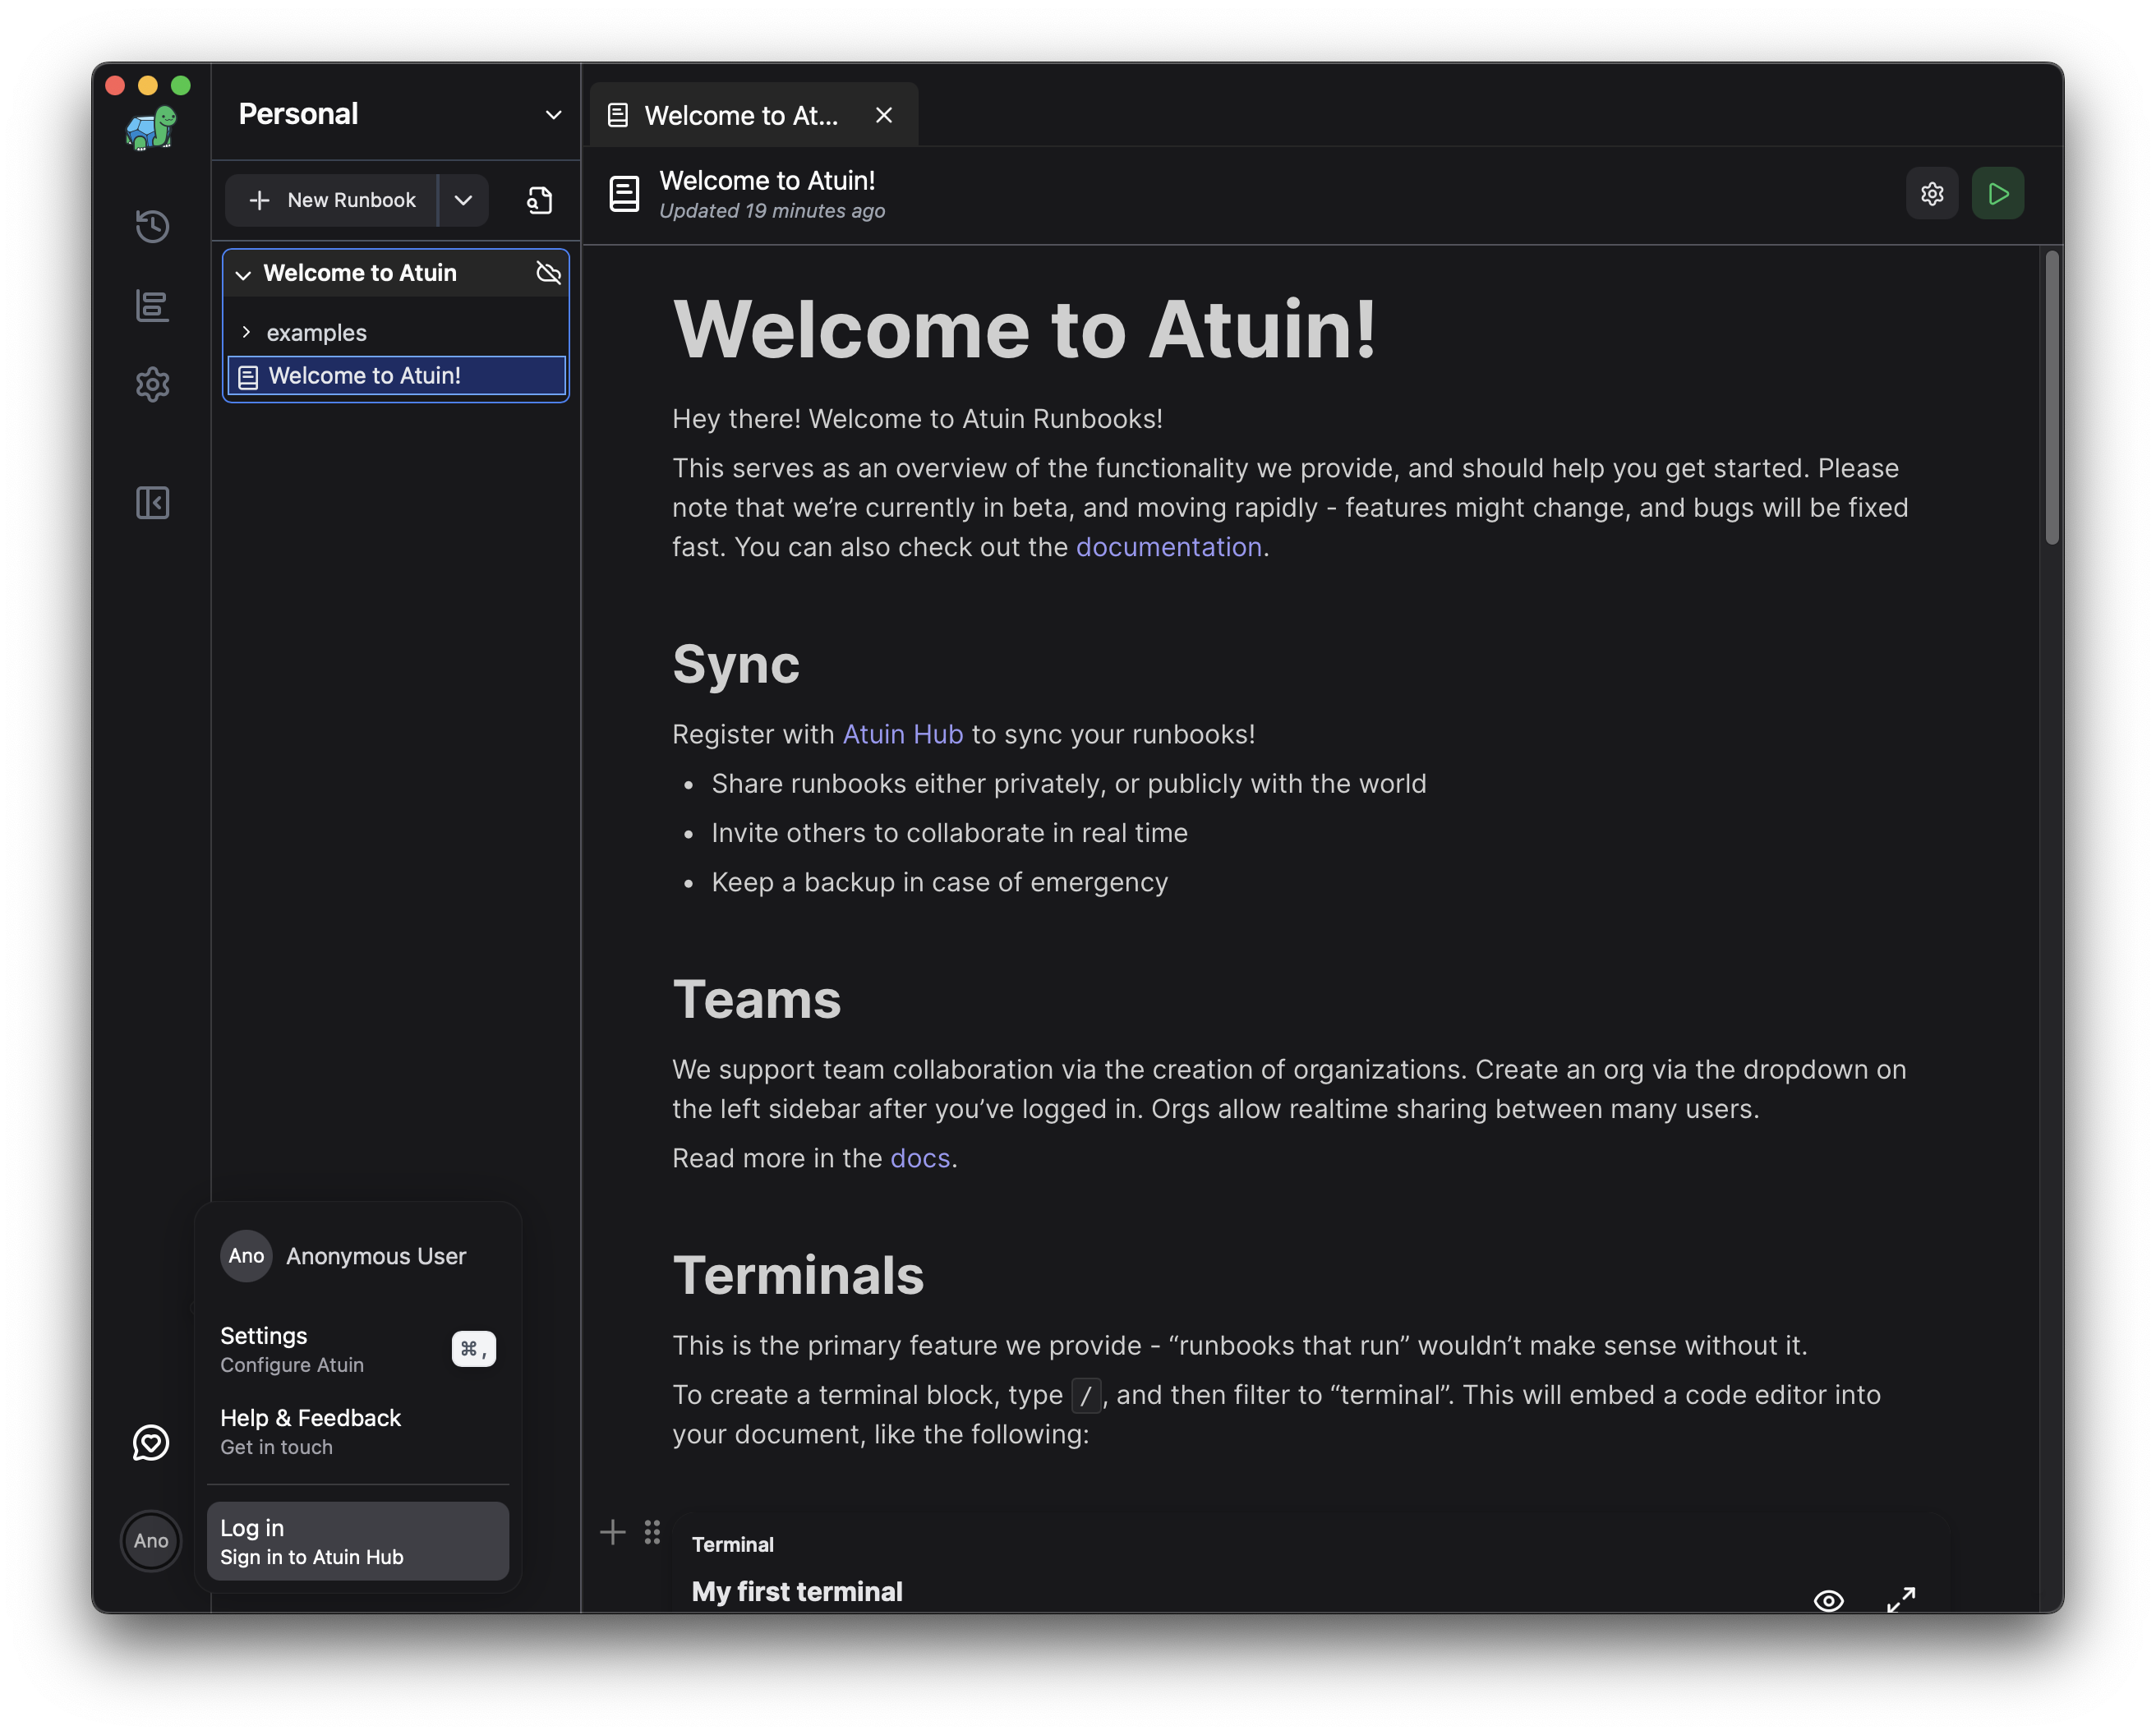Click the New Runbook button
Screen dimensions: 2156x1735
point(332,200)
